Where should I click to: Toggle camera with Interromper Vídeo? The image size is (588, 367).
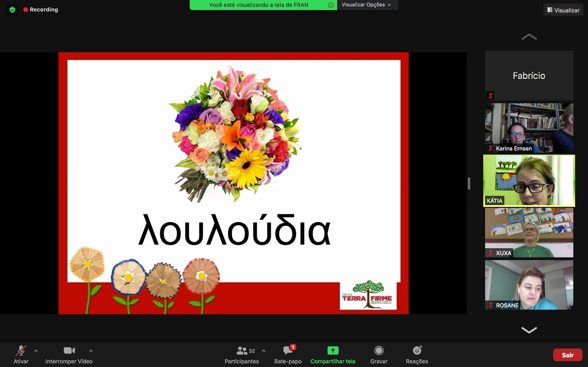point(69,355)
